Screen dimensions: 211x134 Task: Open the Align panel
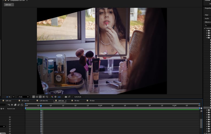[206, 15]
